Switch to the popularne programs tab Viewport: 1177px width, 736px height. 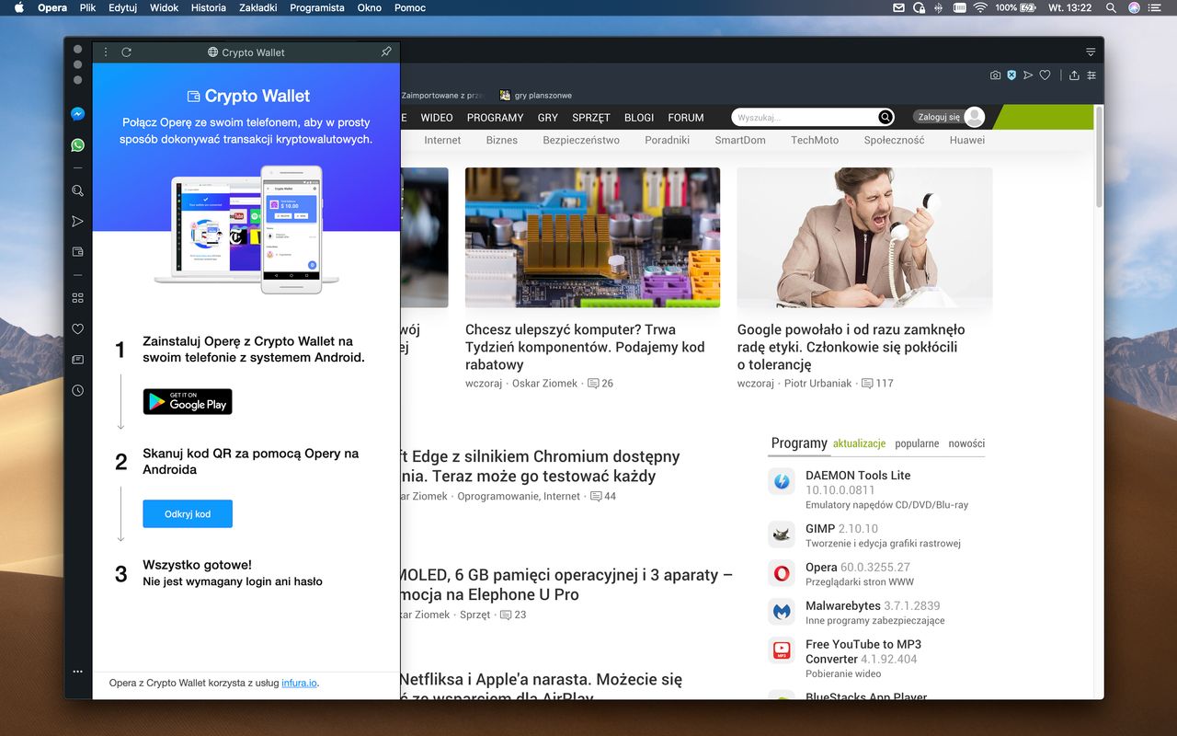coord(917,443)
